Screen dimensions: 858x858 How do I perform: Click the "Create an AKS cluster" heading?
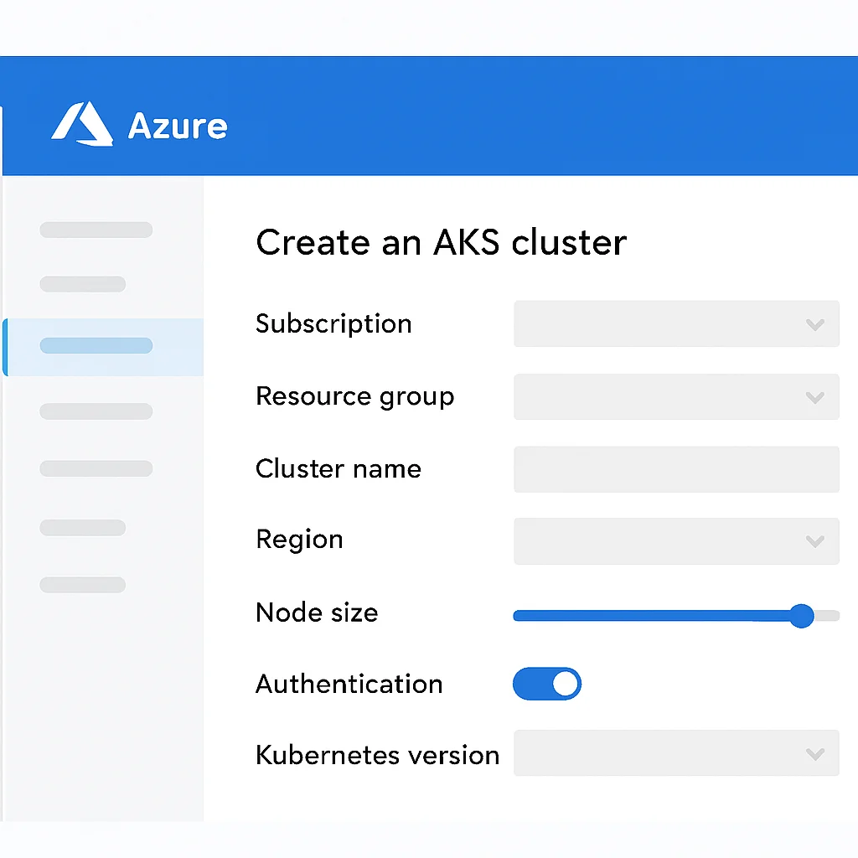point(441,242)
